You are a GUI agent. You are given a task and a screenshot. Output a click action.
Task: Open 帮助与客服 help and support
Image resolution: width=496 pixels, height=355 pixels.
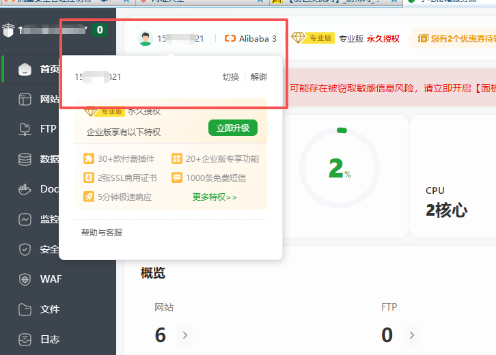(102, 233)
